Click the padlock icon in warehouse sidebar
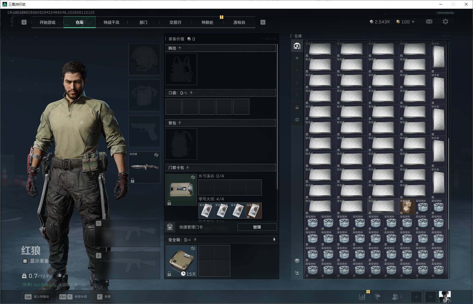 [297, 107]
